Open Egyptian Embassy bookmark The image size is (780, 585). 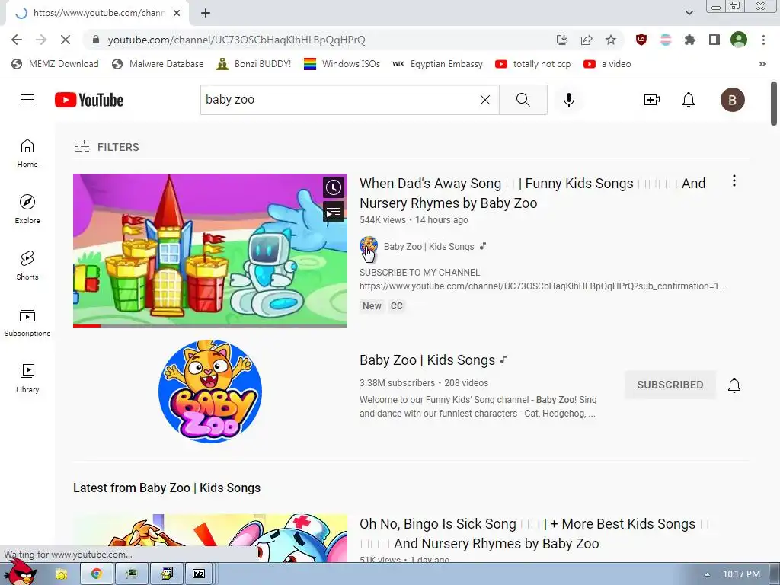tap(438, 64)
